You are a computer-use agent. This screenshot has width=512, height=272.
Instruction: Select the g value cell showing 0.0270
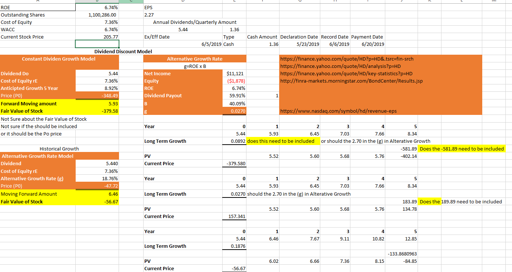(234, 111)
